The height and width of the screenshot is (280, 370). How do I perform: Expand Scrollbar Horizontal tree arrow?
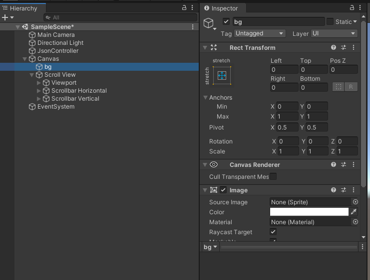39,91
